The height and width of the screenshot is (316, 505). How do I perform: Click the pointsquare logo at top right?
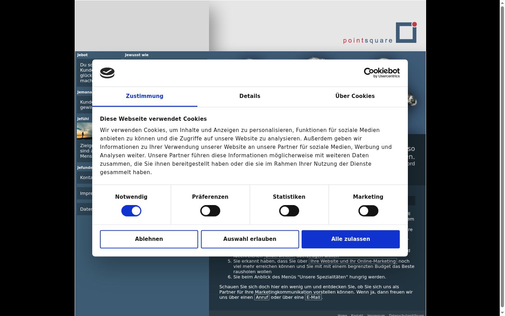pyautogui.click(x=380, y=33)
